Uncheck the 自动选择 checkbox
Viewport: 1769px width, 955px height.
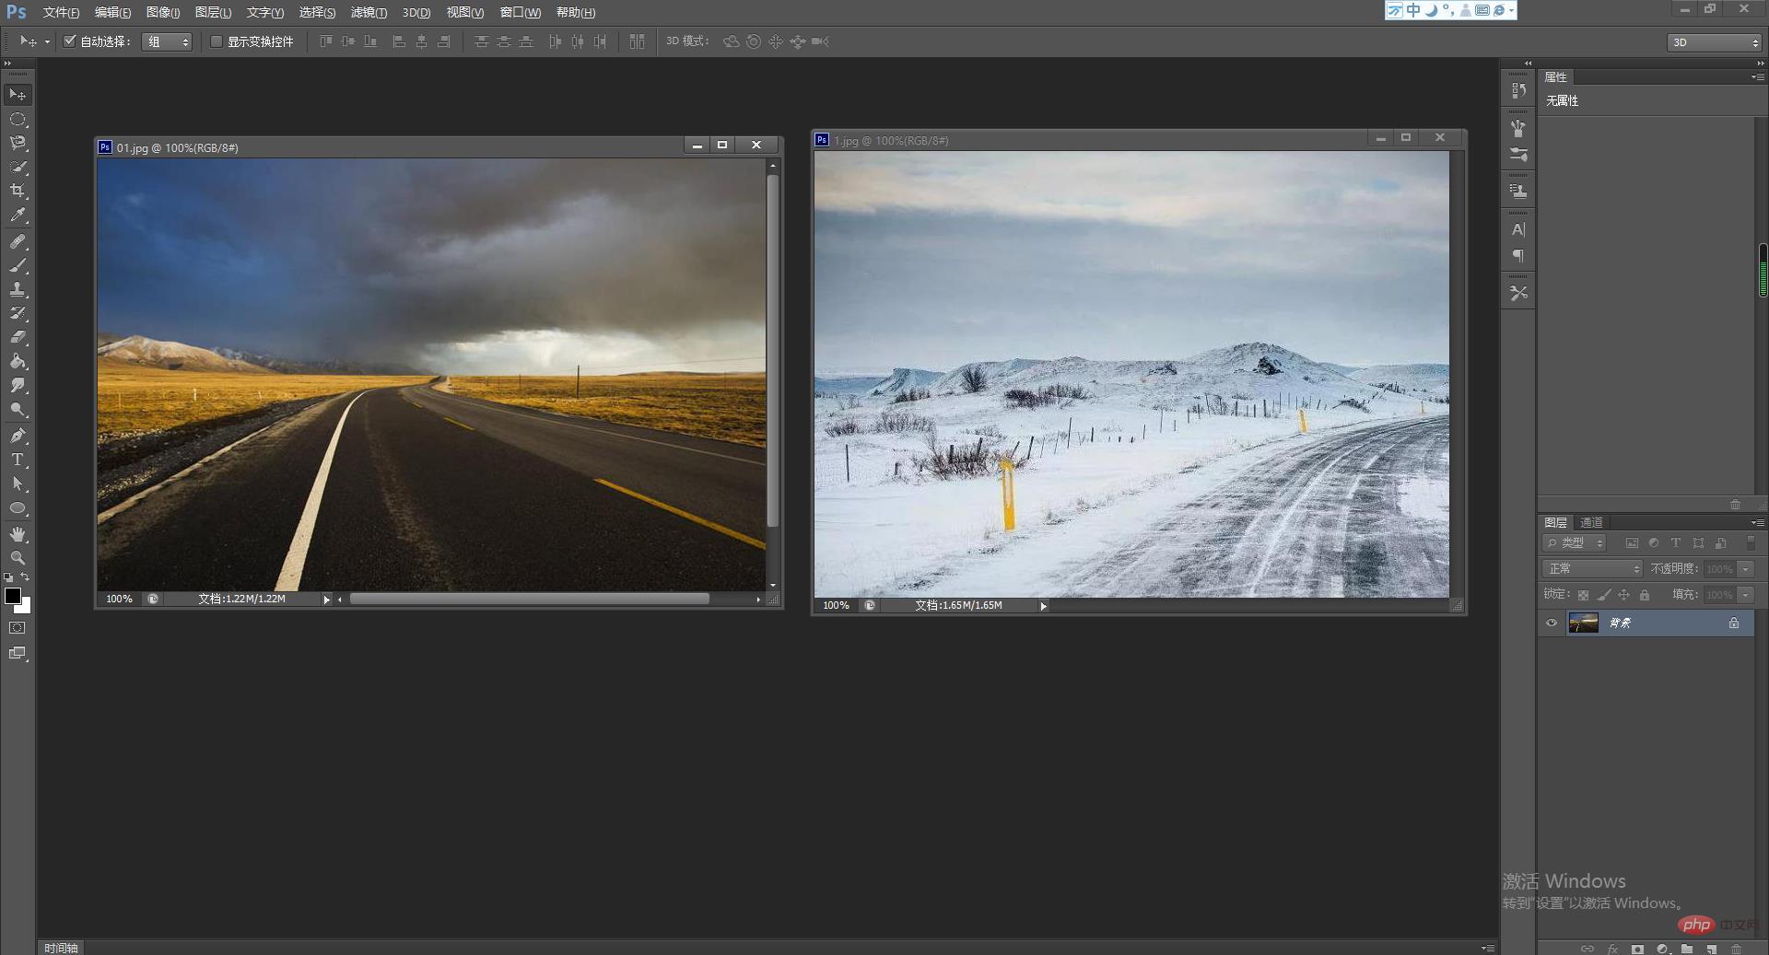pyautogui.click(x=69, y=41)
